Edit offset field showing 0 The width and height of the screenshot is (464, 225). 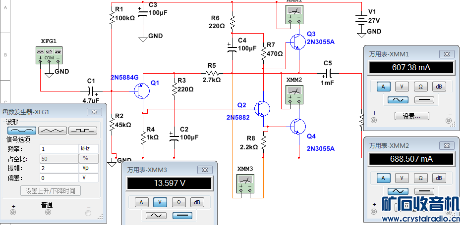pos(59,178)
